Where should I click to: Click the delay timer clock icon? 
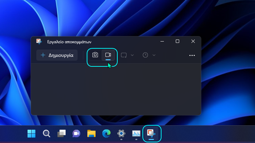tap(145, 55)
